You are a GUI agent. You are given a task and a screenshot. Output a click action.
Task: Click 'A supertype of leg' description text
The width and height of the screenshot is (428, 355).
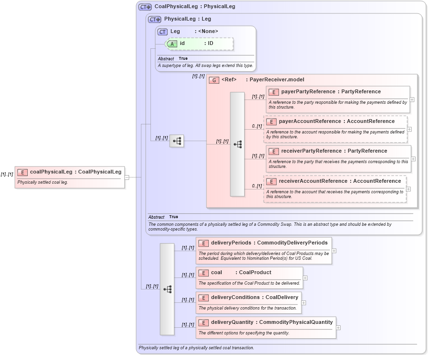pyautogui.click(x=205, y=66)
